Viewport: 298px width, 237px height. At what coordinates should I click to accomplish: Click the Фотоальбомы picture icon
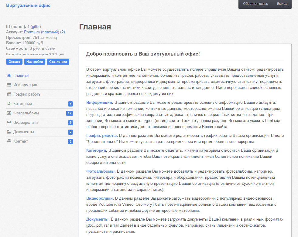(x=9, y=113)
